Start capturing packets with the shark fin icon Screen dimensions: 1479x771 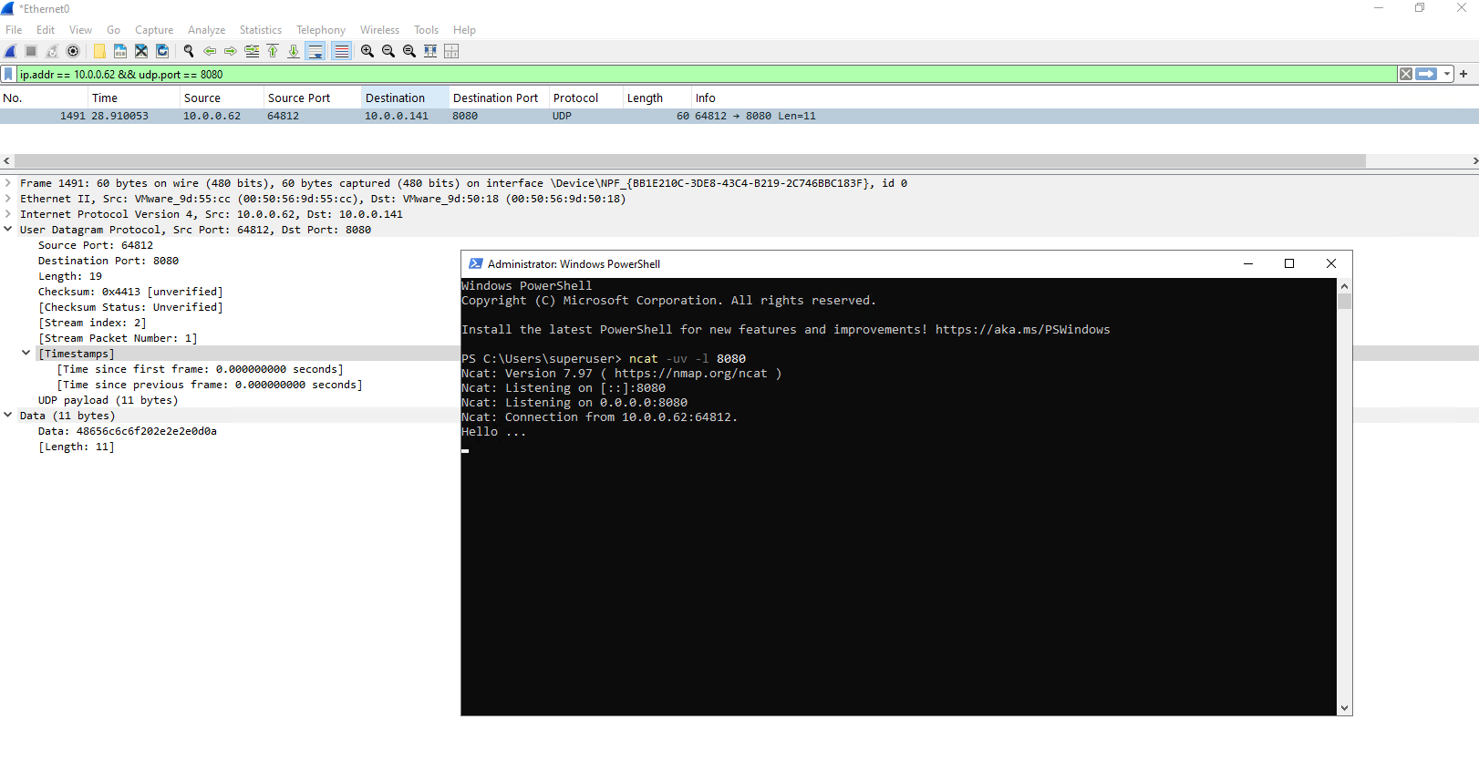click(11, 51)
